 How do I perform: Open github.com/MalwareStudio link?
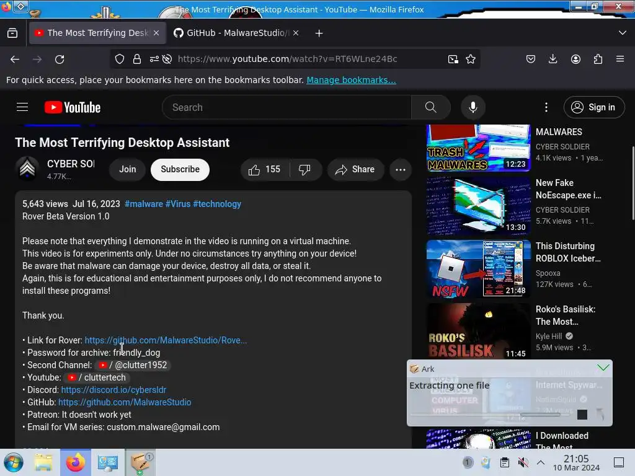(125, 402)
